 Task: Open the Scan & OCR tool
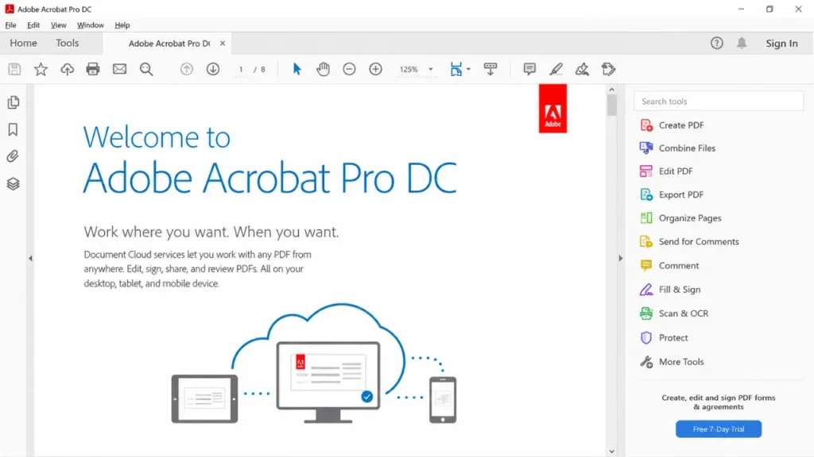pyautogui.click(x=674, y=313)
